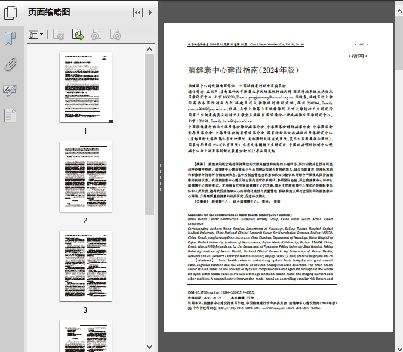
Task: Open the Signatures panel from sidebar
Action: (10, 90)
